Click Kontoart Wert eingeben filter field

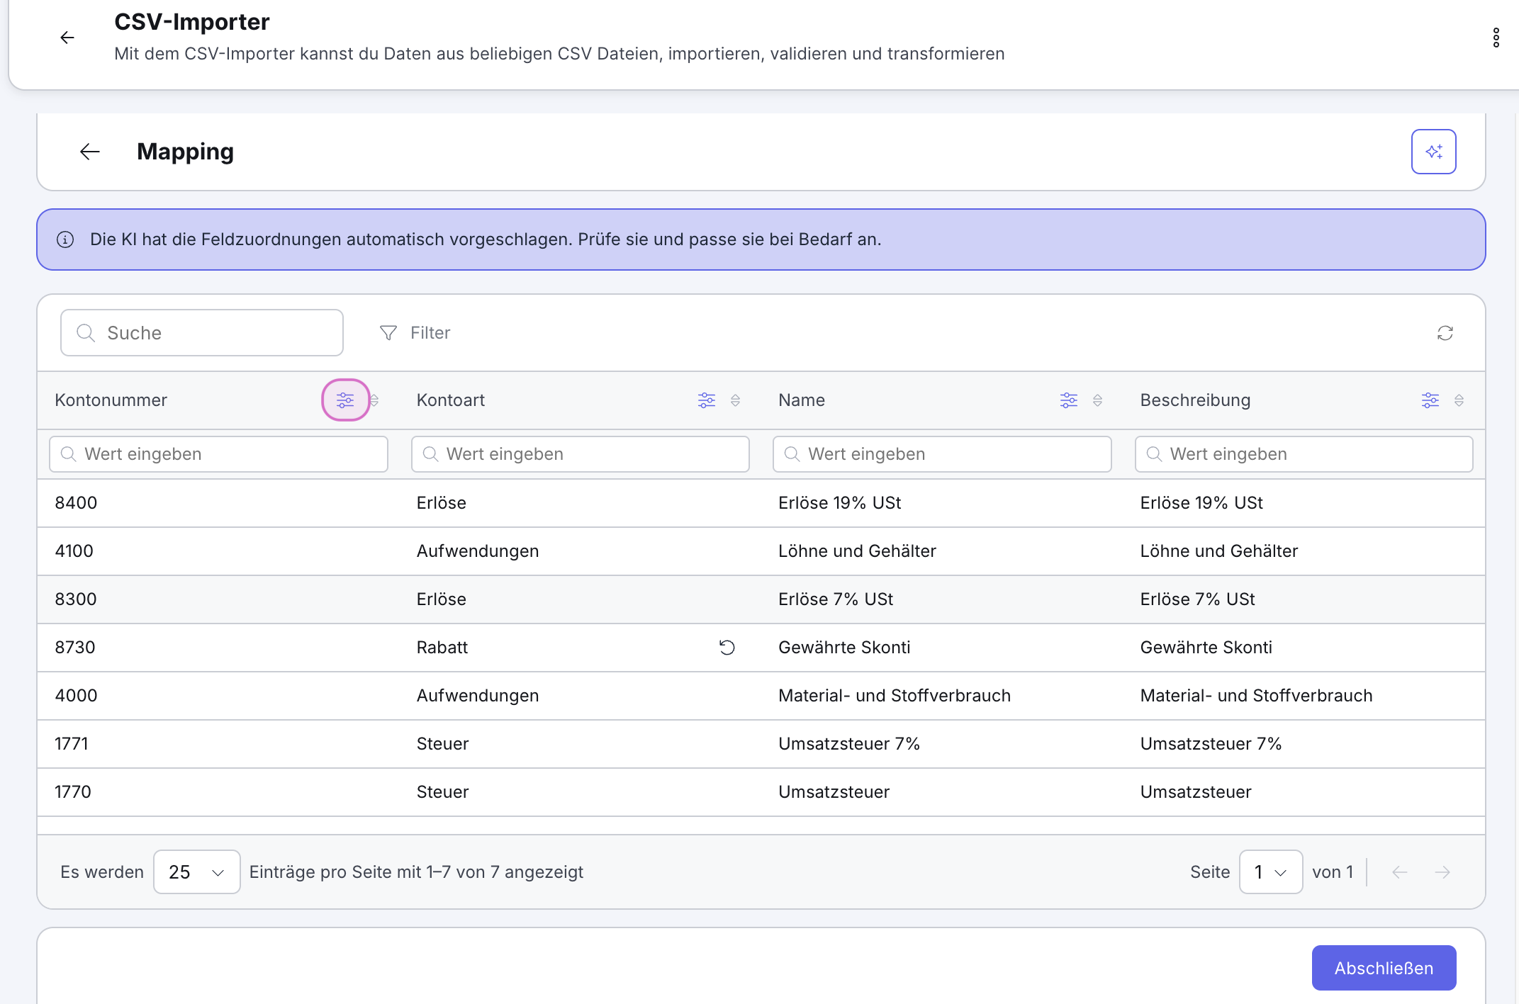pyautogui.click(x=581, y=454)
